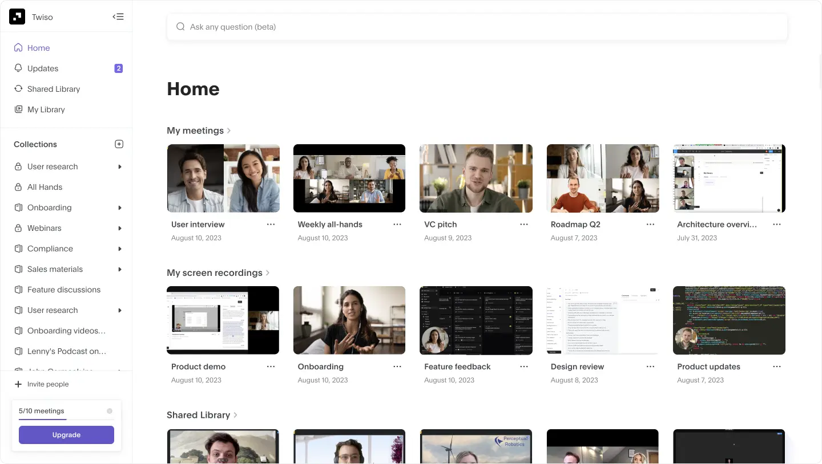Expand the Onboarding collection arrow
The image size is (822, 464).
click(x=120, y=207)
